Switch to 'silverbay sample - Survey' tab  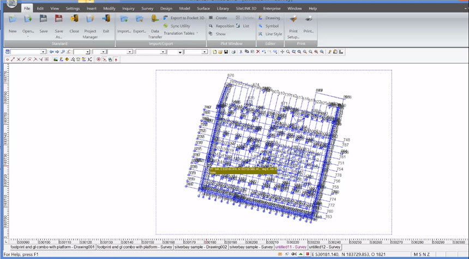point(251,247)
